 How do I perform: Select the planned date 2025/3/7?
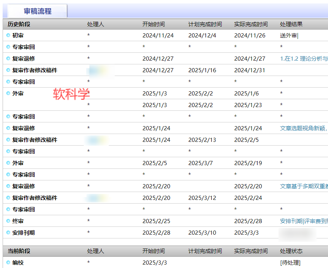pos(200,163)
